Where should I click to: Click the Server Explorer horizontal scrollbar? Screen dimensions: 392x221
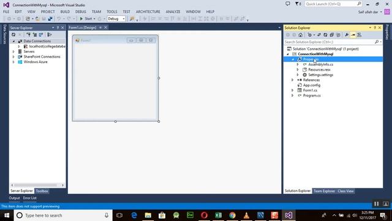[x=37, y=185]
